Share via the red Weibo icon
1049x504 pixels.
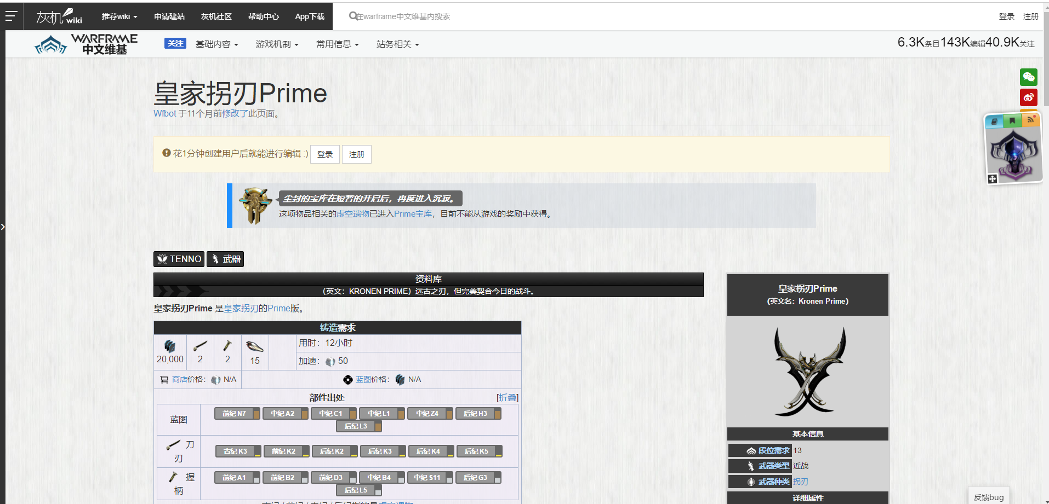(x=1029, y=97)
